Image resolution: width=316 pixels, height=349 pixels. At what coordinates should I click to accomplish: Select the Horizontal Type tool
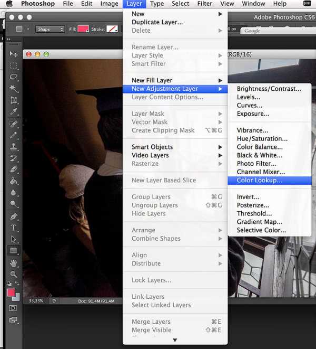tap(13, 228)
